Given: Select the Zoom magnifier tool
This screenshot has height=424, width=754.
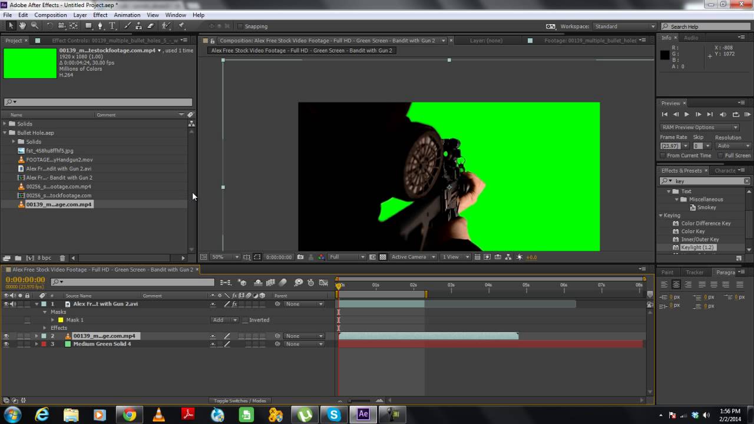Looking at the screenshot, I should point(35,26).
